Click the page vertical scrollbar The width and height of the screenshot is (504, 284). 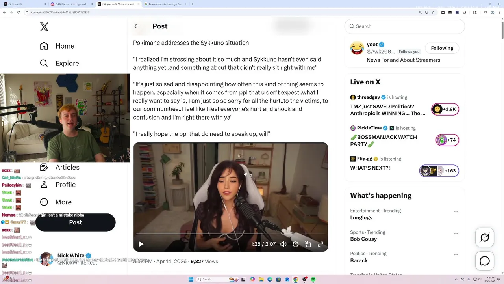(502, 30)
